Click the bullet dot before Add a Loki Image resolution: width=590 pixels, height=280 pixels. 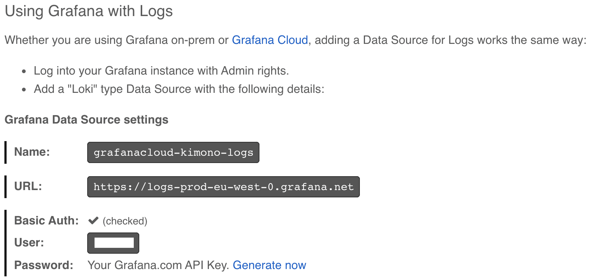click(x=24, y=90)
